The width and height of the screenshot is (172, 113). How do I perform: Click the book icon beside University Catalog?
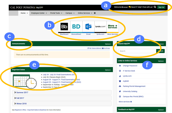120,91
